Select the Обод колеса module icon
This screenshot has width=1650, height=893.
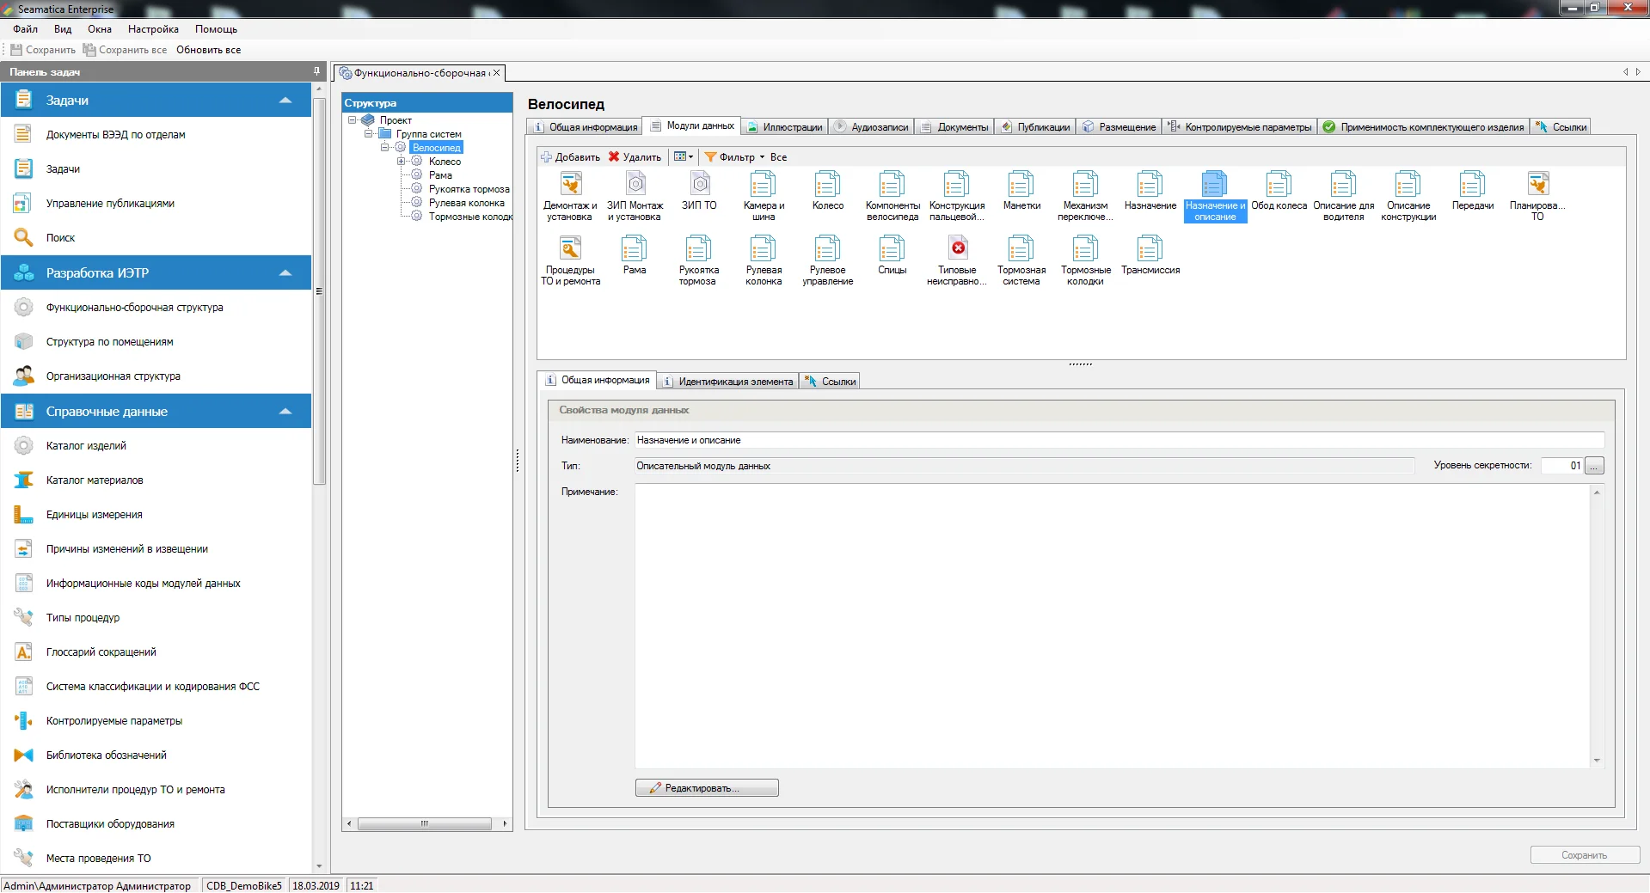(x=1279, y=191)
